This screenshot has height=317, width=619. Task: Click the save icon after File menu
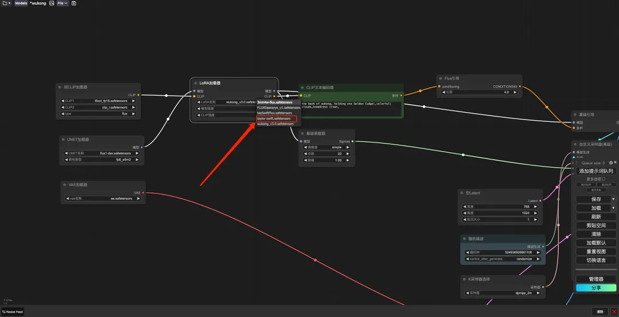(x=74, y=3)
